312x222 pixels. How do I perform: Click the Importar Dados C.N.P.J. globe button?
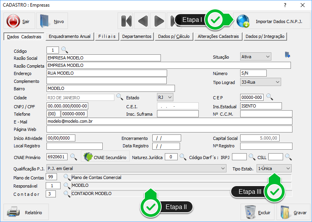[x=271, y=21]
